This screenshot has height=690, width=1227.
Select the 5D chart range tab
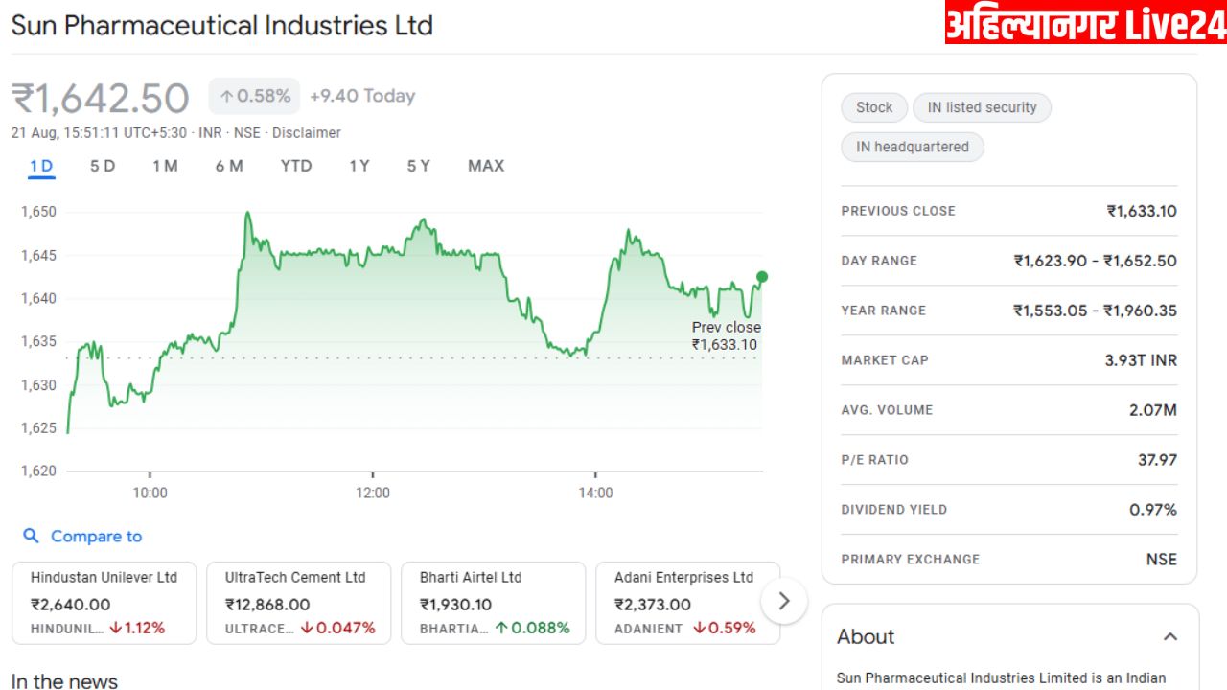[x=103, y=166]
